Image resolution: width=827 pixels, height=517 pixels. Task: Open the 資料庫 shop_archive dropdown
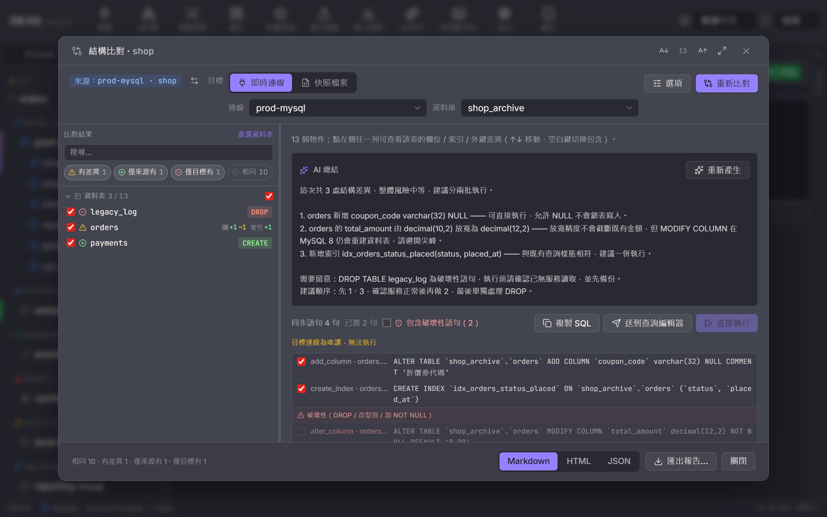pyautogui.click(x=549, y=108)
